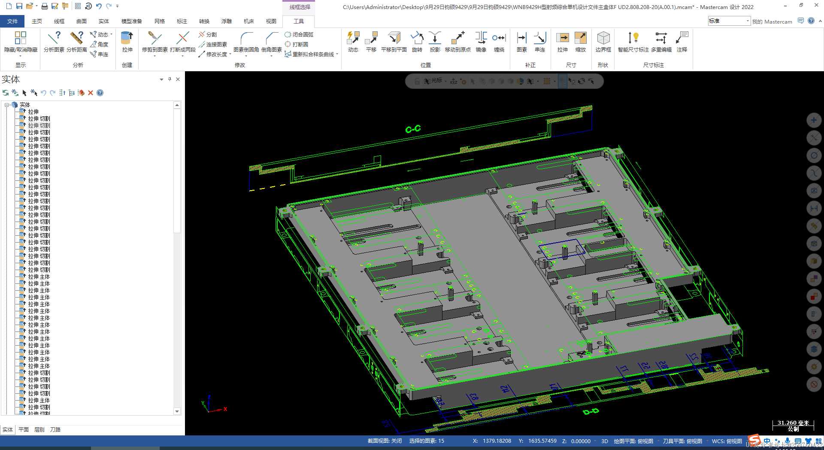Open Solids panel help icon
Screen dimensions: 824x450
pos(100,93)
